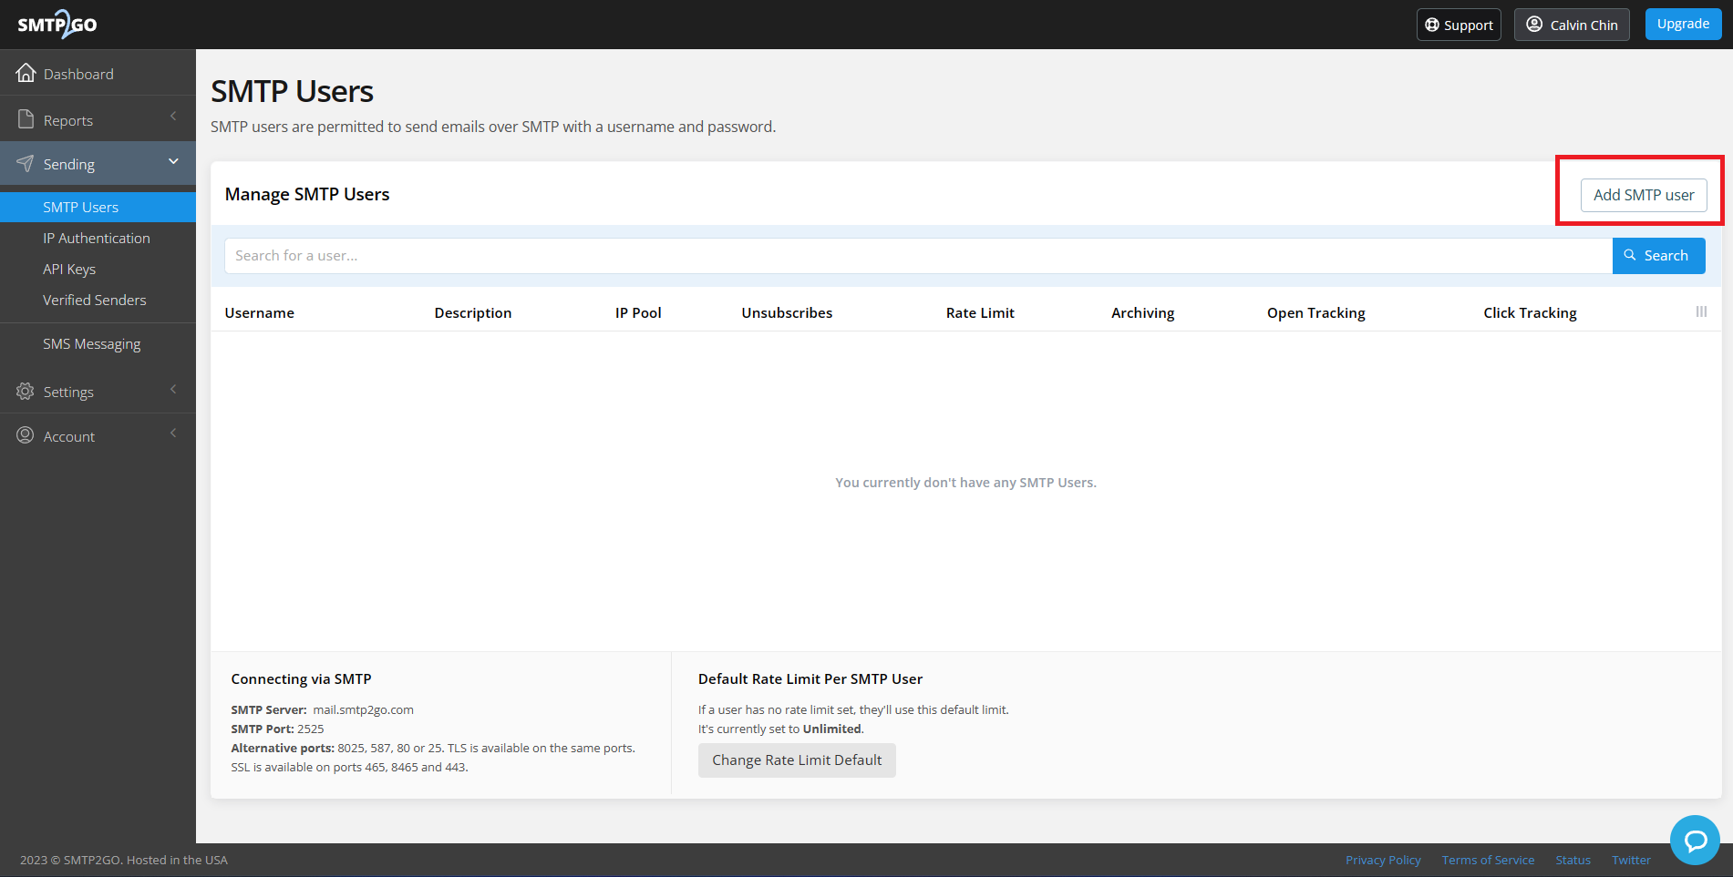Screen dimensions: 1733x877
Task: Click the Account person icon in sidebar
Action: [26, 435]
